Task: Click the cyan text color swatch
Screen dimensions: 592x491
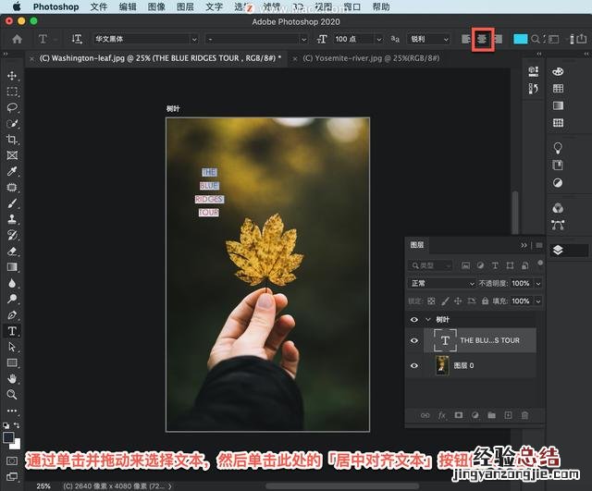Action: pos(521,39)
